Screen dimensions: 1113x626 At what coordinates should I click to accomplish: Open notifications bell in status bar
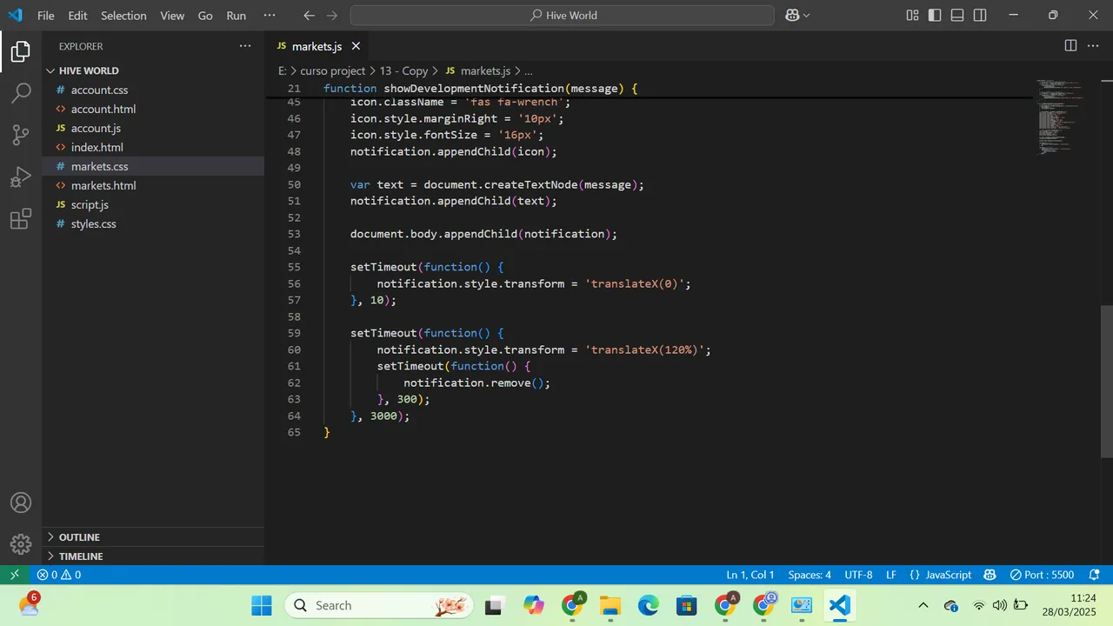(1094, 575)
